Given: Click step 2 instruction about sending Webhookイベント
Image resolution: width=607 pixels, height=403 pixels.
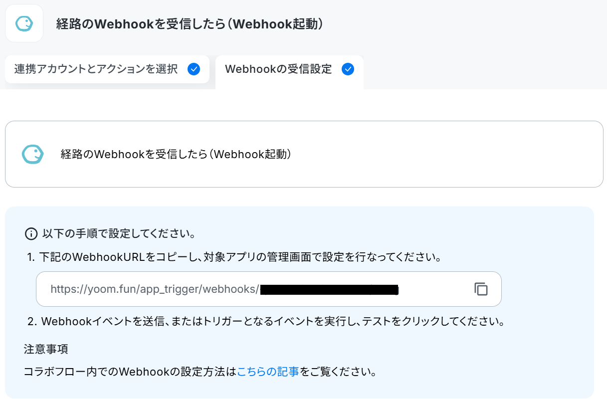Looking at the screenshot, I should 266,322.
